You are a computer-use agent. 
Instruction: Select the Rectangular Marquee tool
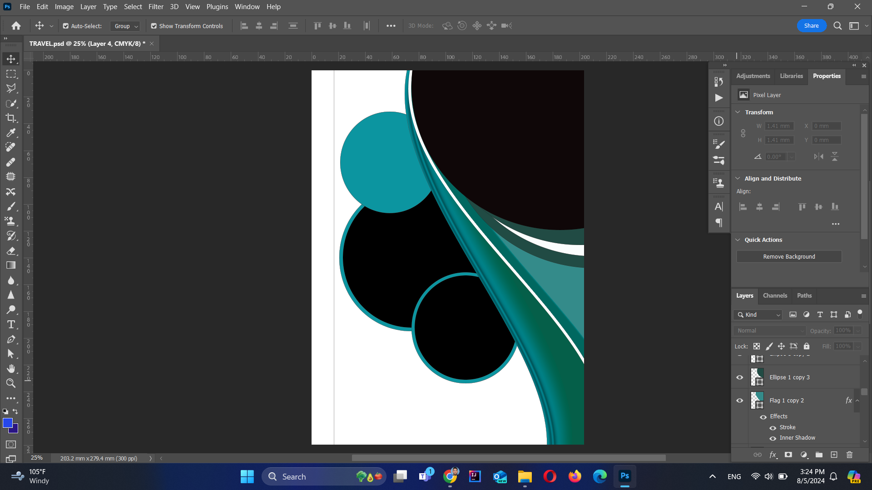[x=11, y=73]
